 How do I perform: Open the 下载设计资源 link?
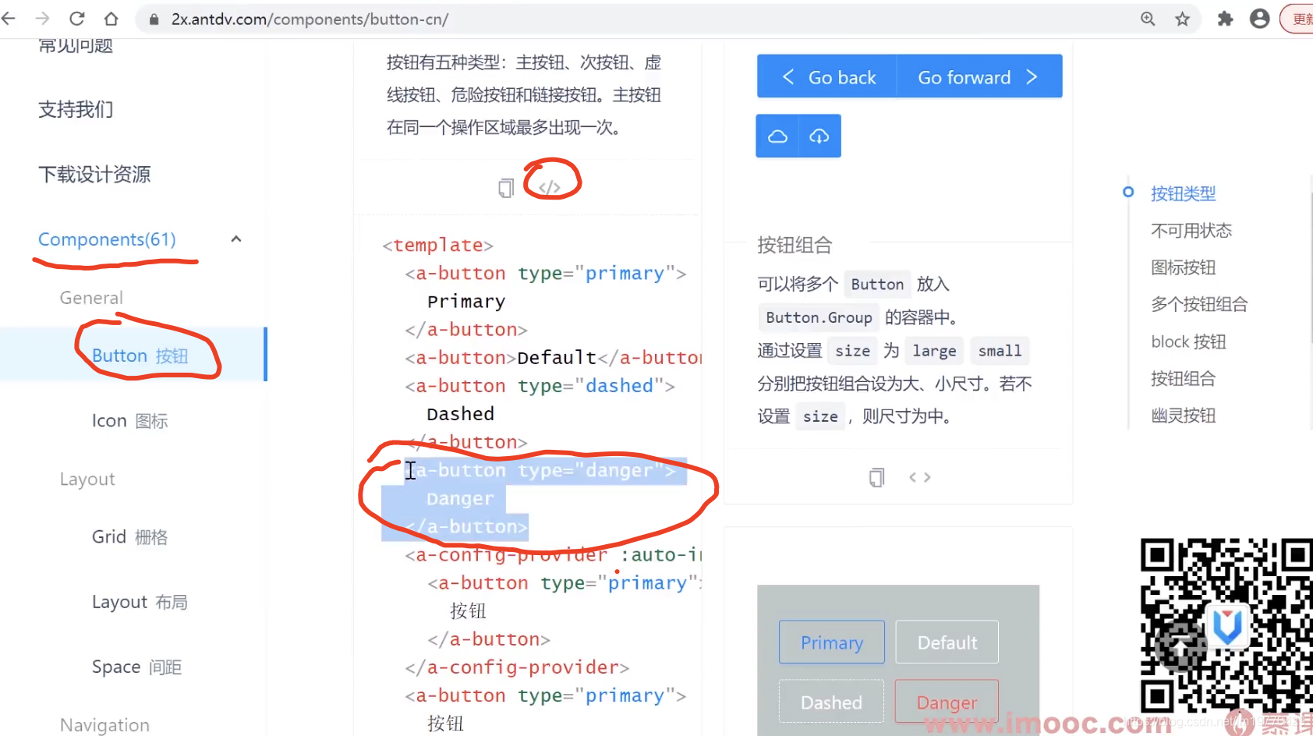pos(93,174)
